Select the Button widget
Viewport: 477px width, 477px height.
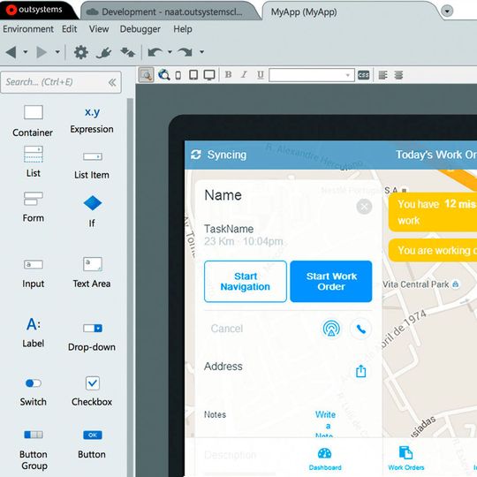point(92,444)
